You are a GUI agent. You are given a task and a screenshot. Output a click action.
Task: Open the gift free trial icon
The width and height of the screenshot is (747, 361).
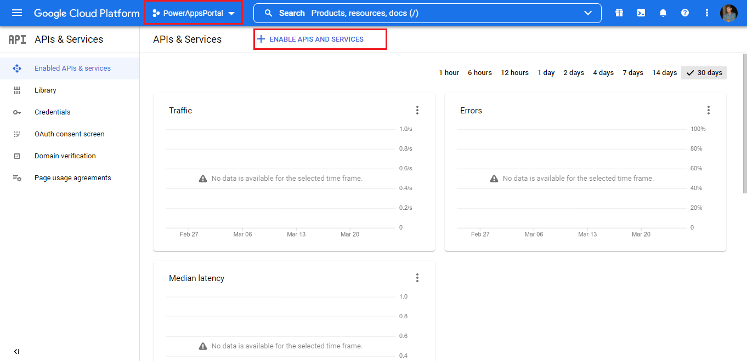point(619,13)
